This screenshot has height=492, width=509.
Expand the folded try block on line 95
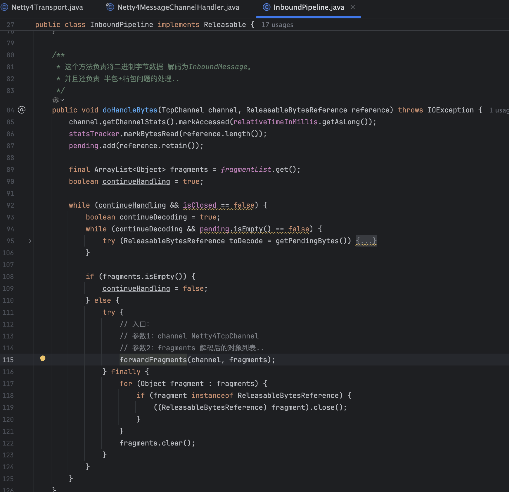click(30, 241)
